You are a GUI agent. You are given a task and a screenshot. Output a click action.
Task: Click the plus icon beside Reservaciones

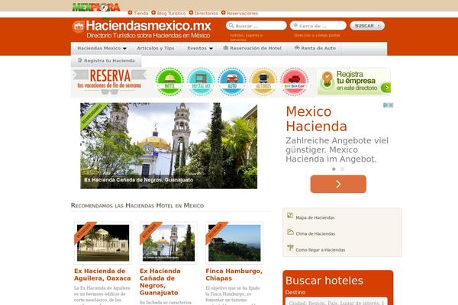[x=224, y=12]
